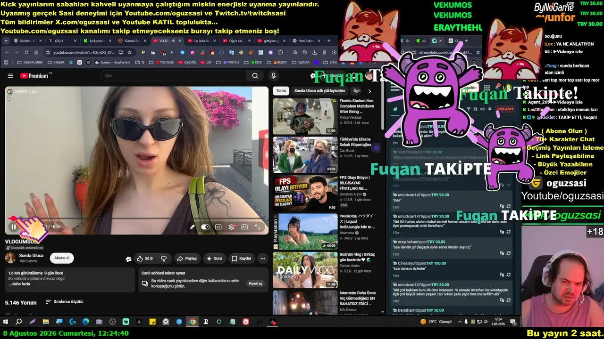
Task: Subscribe with the Abone ol button
Action: coord(62,258)
